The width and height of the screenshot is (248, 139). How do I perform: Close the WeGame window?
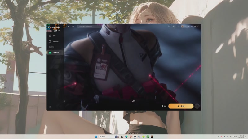pyautogui.click(x=198, y=26)
